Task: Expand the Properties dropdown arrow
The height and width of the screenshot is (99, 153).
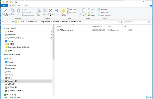Action: pyautogui.click(x=84, y=16)
